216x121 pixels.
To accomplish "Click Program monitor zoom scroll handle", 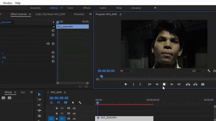I will coord(98,79).
